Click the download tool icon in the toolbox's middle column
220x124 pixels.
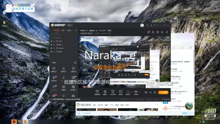(x=64, y=78)
